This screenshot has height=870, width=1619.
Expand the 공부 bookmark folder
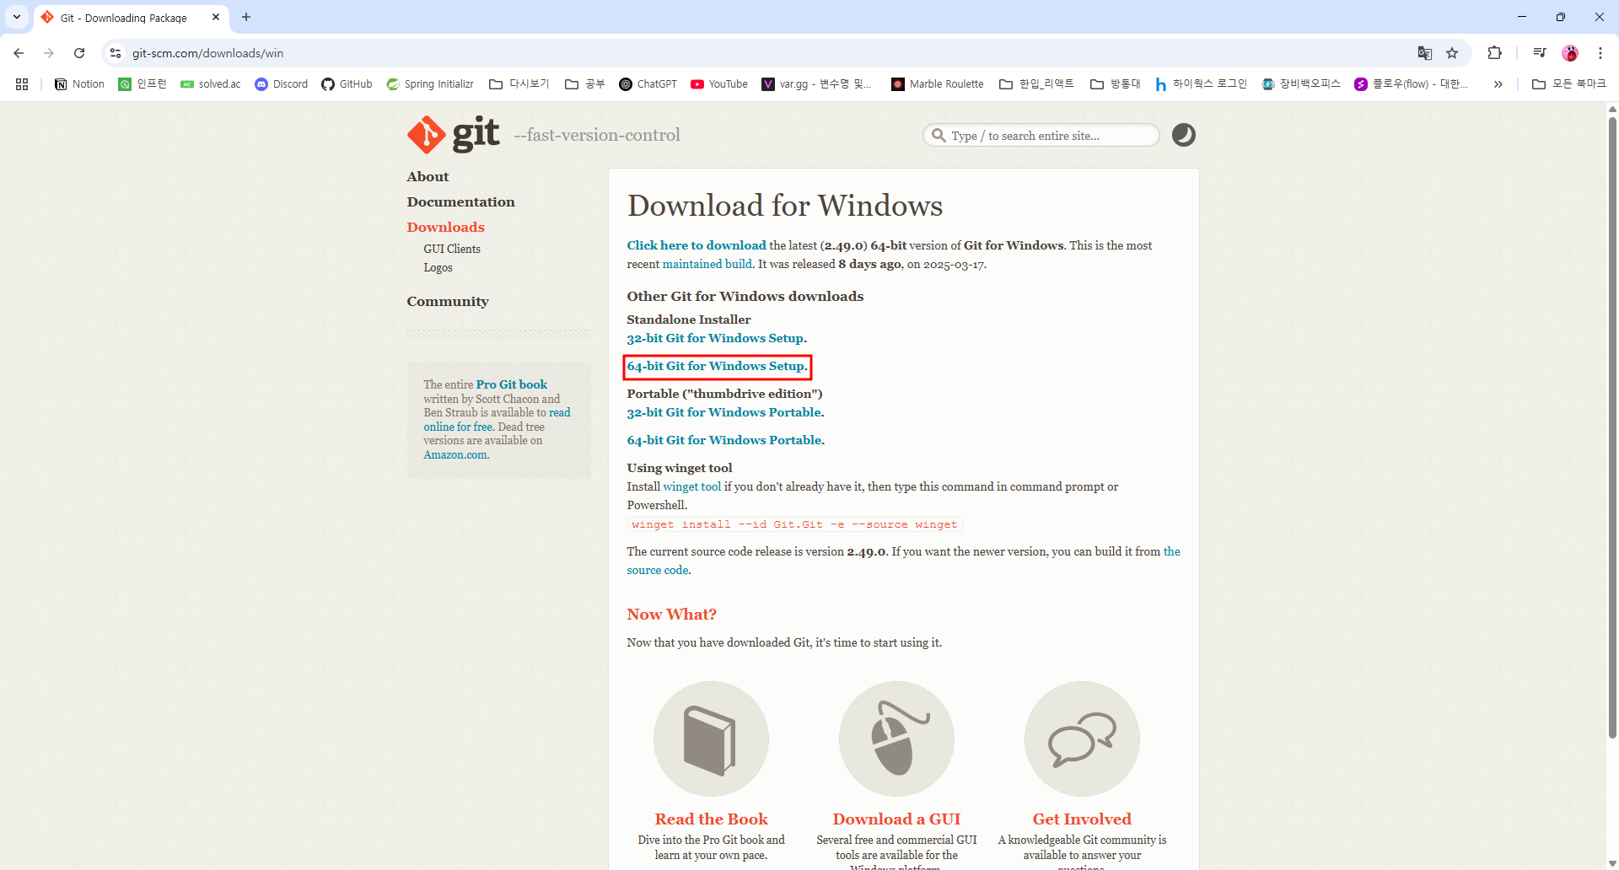tap(584, 84)
